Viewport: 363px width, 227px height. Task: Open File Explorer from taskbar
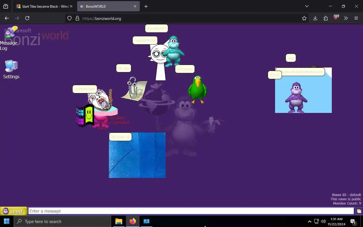point(119,221)
